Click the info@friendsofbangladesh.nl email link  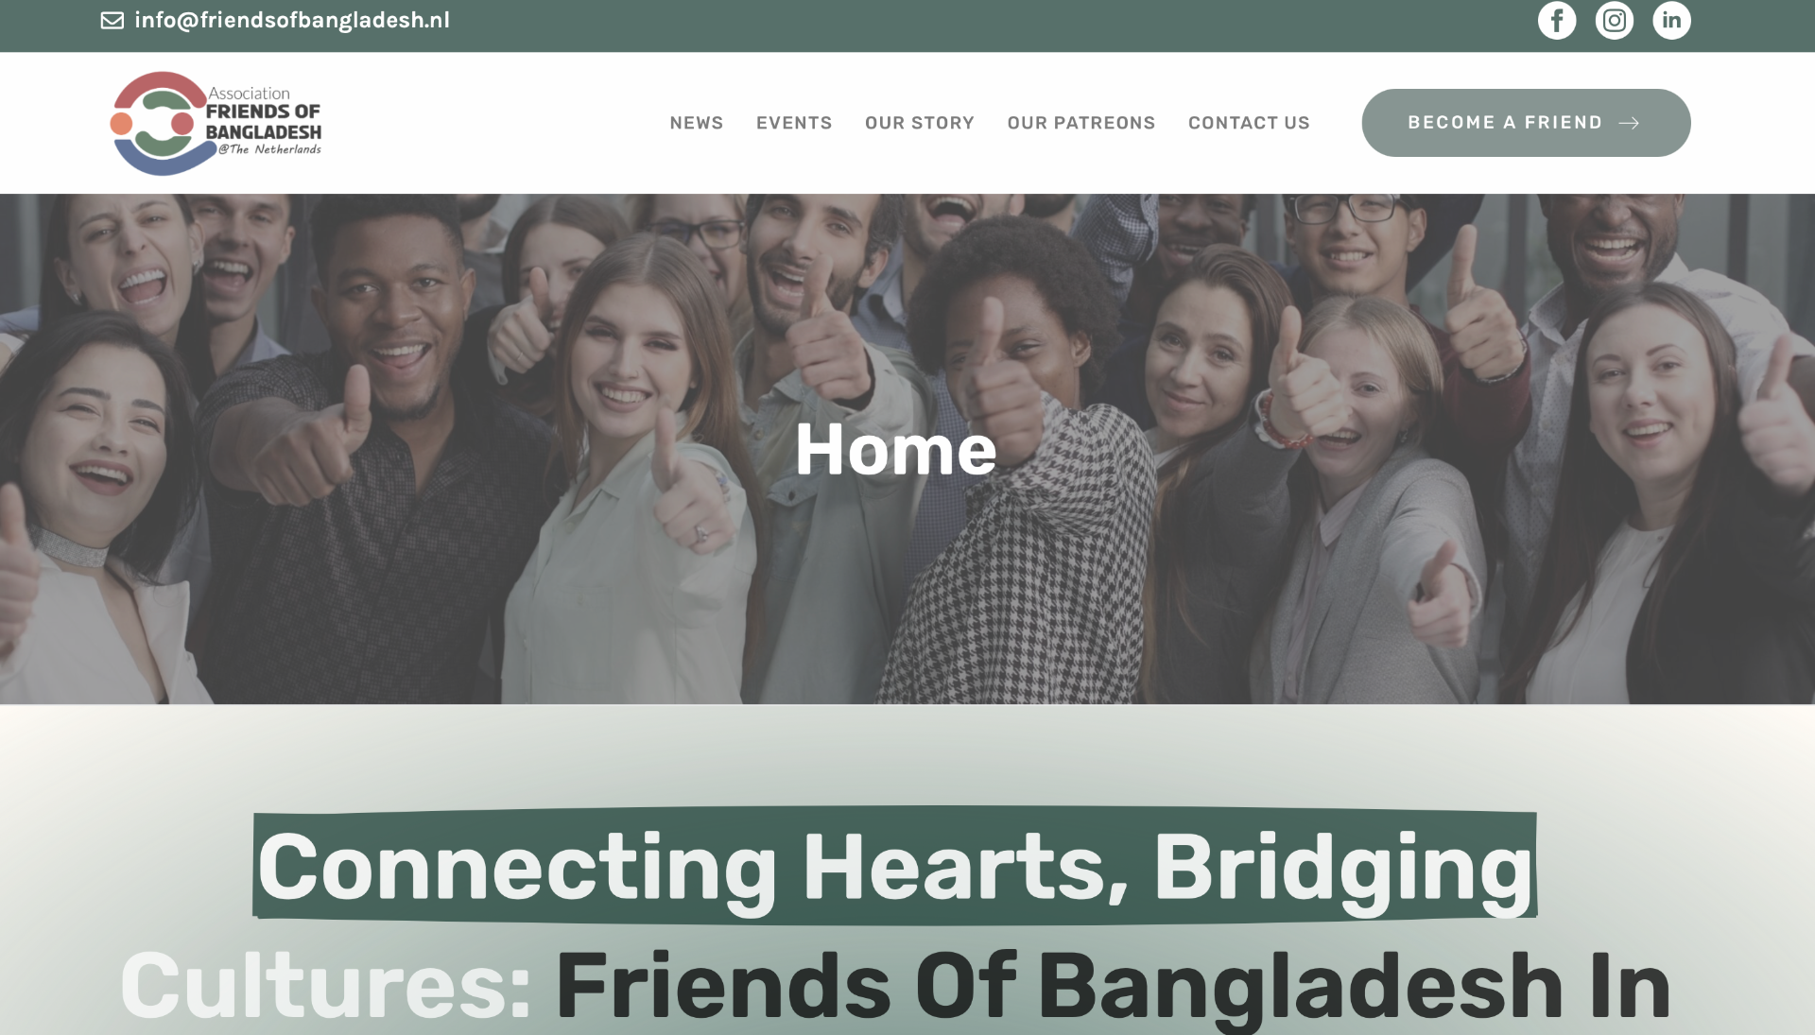click(x=292, y=20)
